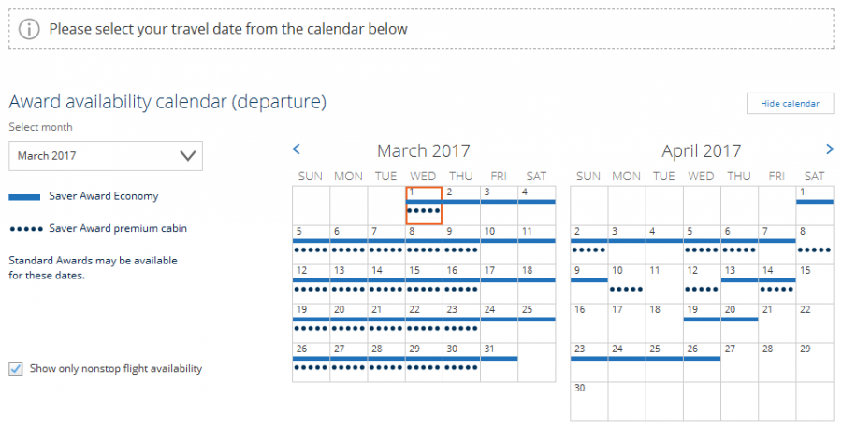The width and height of the screenshot is (842, 427).
Task: Choose March 8 on the calendar
Action: [424, 244]
